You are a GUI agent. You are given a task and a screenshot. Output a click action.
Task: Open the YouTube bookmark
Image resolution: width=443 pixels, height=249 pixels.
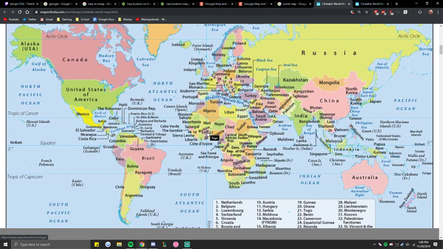point(11,19)
